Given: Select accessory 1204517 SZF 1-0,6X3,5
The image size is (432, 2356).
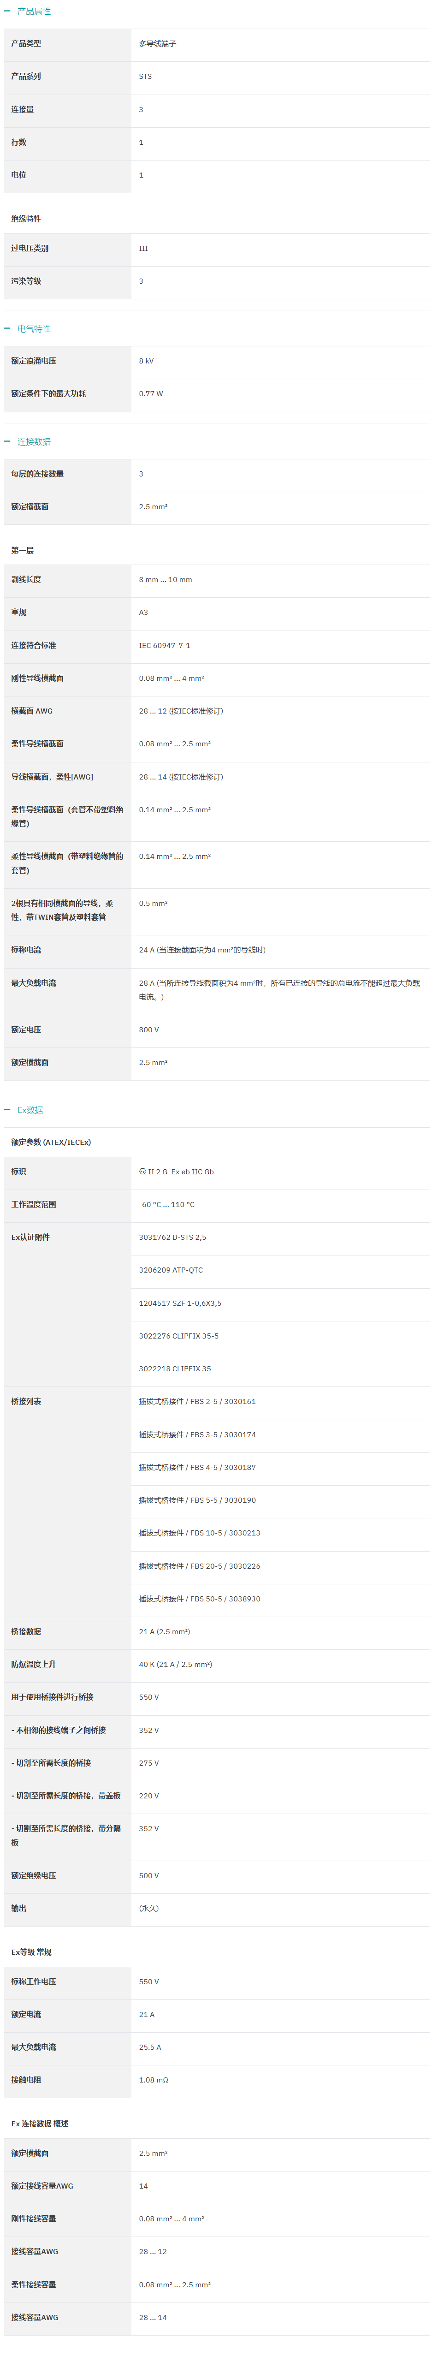Looking at the screenshot, I should (x=180, y=1303).
